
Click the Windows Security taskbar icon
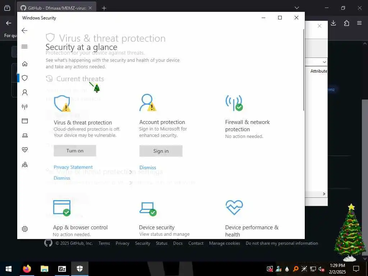point(80,269)
